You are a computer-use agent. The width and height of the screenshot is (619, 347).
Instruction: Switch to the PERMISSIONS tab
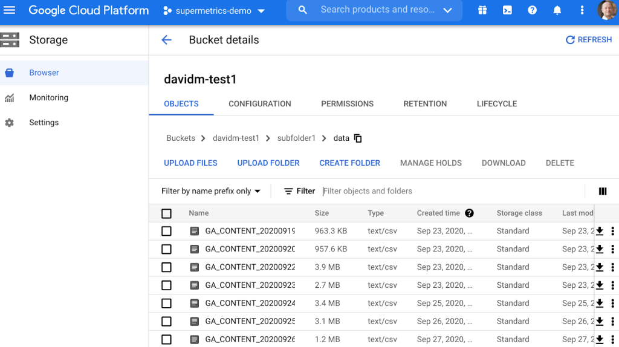(347, 104)
